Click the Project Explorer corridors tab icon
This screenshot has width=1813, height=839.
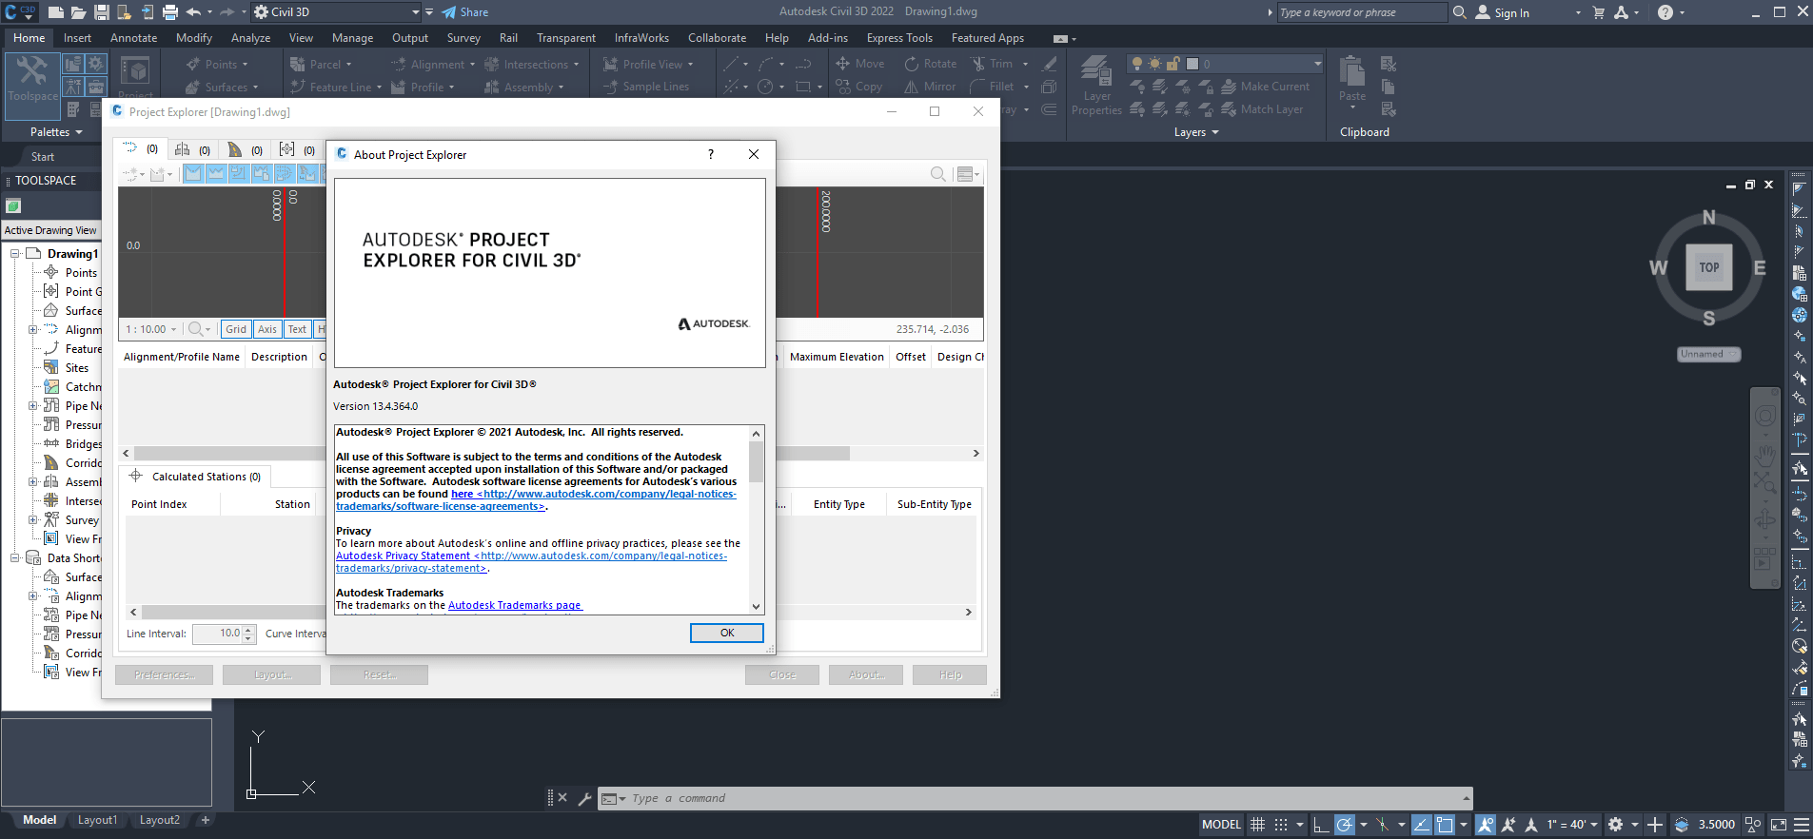pos(235,149)
